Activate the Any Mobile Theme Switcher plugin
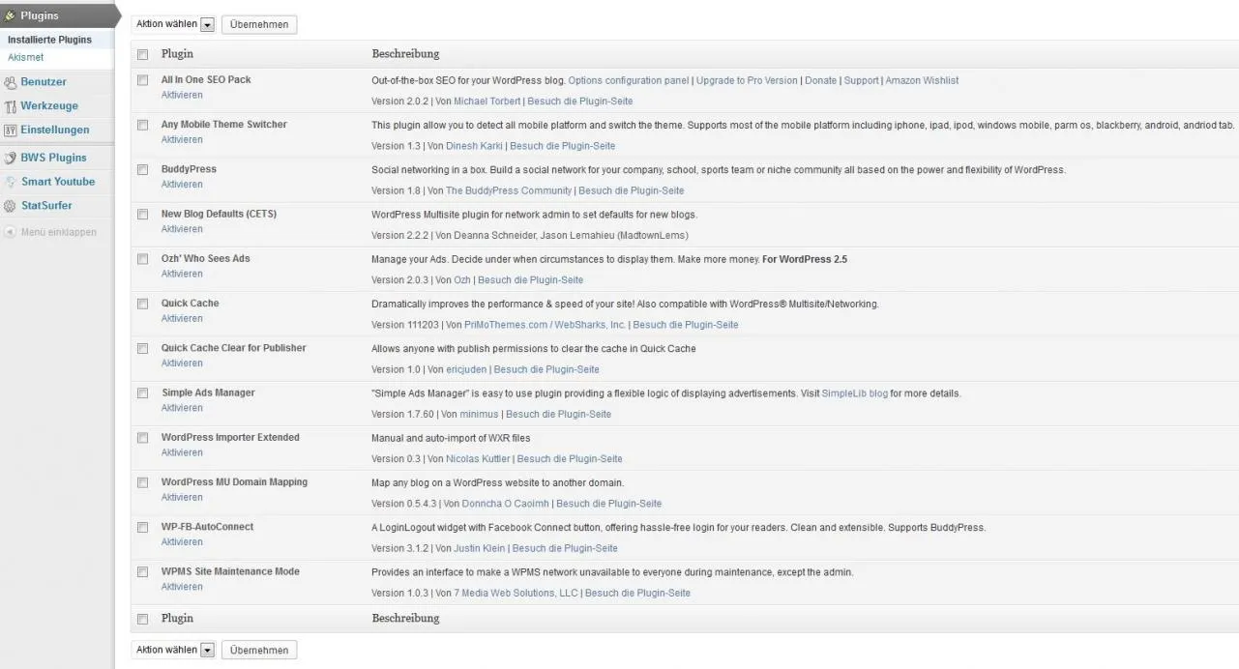The image size is (1239, 669). [x=182, y=139]
